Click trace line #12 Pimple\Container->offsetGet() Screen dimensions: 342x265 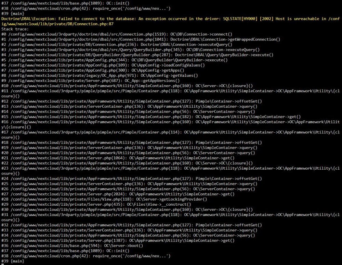click(x=132, y=101)
